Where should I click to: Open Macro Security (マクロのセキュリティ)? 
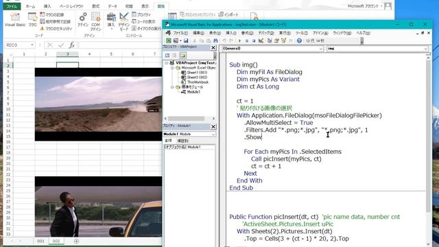pos(56,28)
